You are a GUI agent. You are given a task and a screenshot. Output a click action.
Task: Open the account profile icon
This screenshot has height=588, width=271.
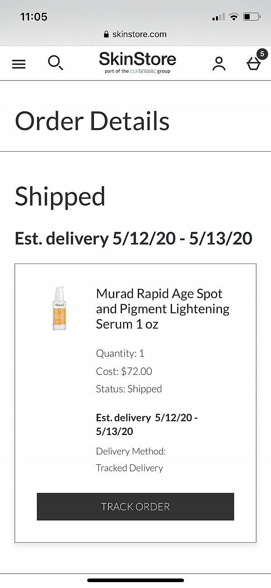219,63
